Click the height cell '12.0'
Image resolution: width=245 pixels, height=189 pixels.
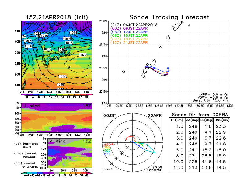[178, 168]
